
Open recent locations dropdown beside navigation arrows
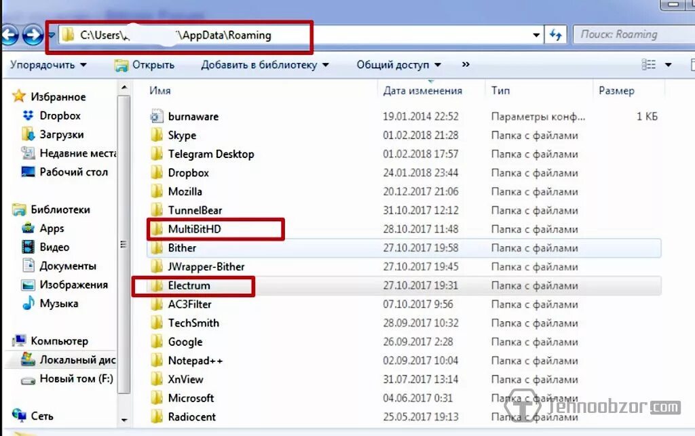(51, 35)
